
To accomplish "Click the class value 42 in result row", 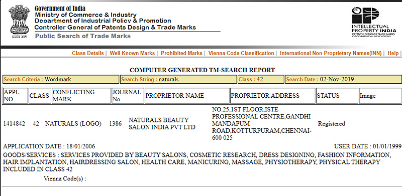I will [36, 124].
